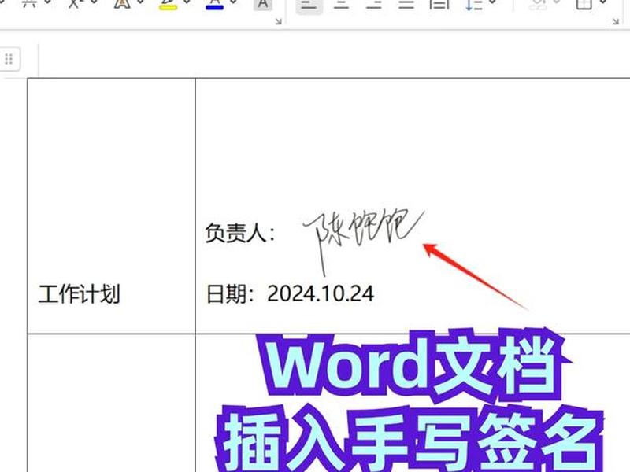Screen dimensions: 630x472
Task: Apply distributed alignment to paragraph
Action: 439,5
